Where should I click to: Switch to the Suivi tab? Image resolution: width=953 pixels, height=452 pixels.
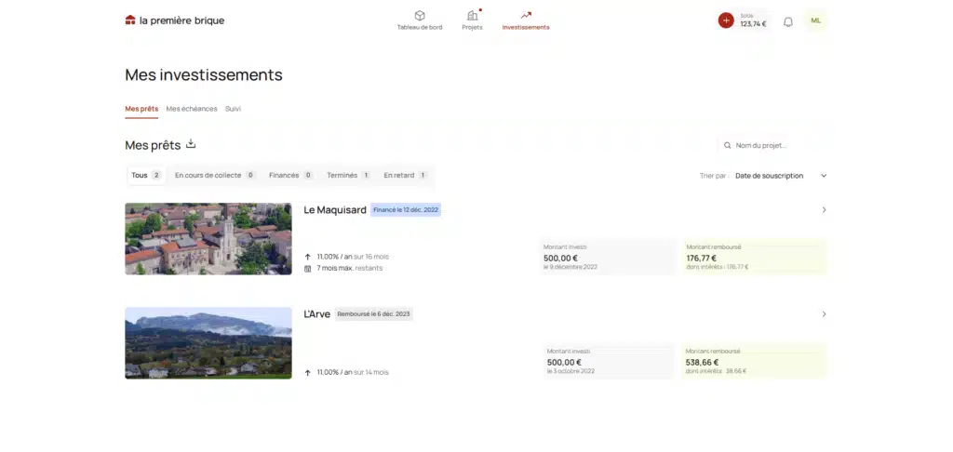(233, 109)
